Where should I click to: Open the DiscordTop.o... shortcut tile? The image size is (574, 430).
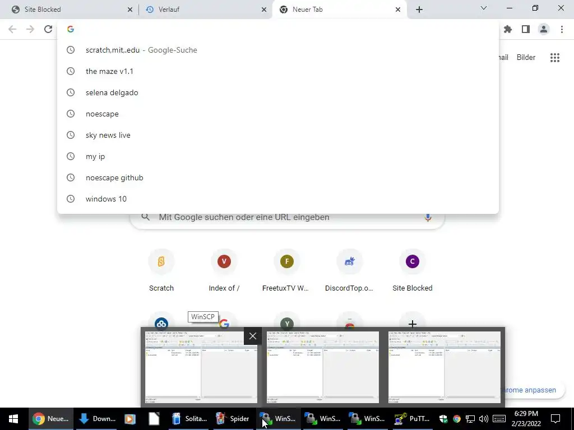pyautogui.click(x=350, y=271)
